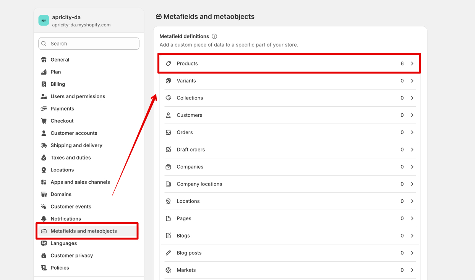The image size is (475, 280).
Task: Click the chevron on Products row
Action: (412, 63)
